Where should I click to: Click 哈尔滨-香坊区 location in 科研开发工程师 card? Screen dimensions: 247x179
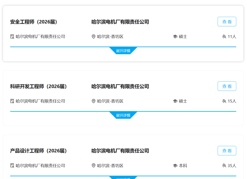110,101
